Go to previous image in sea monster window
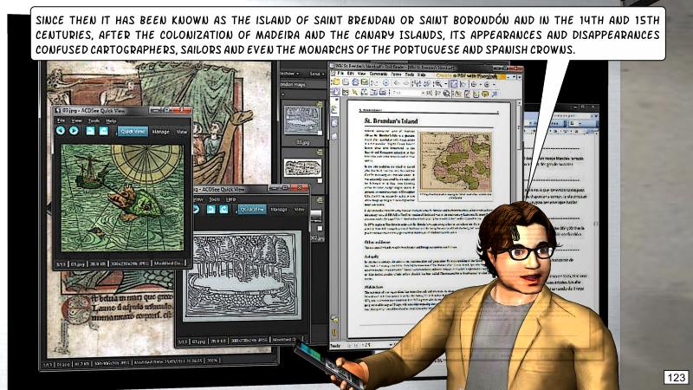The height and width of the screenshot is (390, 693). pyautogui.click(x=61, y=131)
